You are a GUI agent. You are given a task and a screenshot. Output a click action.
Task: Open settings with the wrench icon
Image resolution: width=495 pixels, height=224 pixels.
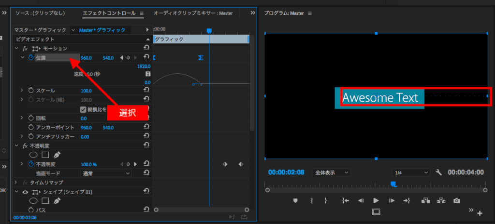pos(439,172)
